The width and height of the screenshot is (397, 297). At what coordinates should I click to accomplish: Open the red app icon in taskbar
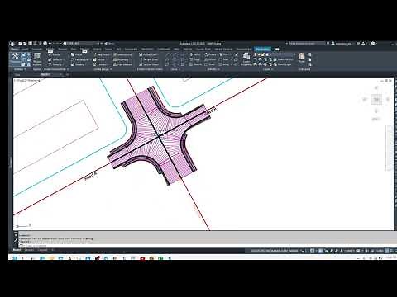[x=142, y=258]
